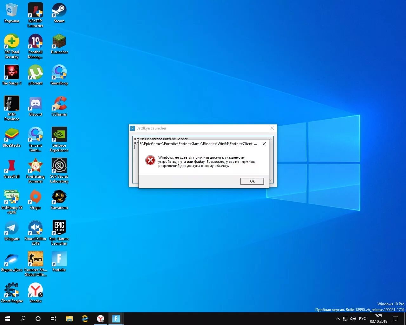The height and width of the screenshot is (325, 406).
Task: Open MTA Province desktop shortcut
Action: (x=12, y=108)
